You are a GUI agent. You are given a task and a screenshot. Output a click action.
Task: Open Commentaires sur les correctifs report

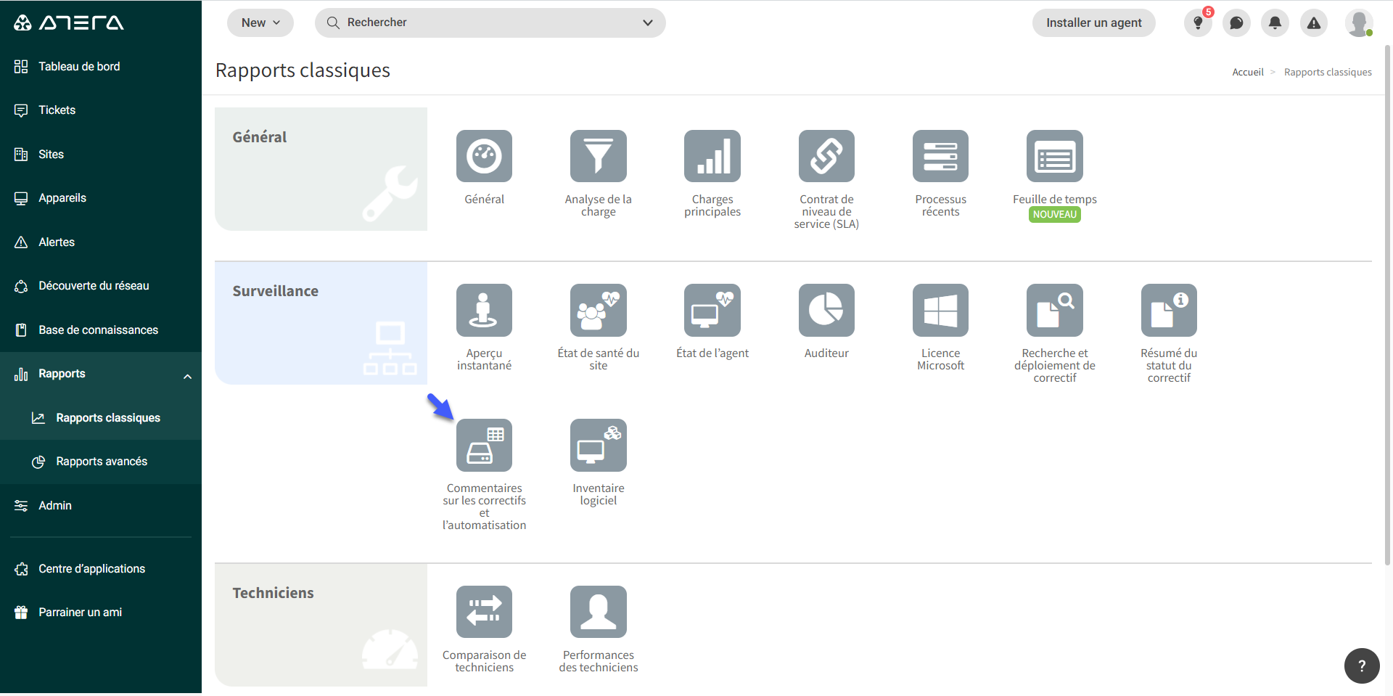click(484, 445)
